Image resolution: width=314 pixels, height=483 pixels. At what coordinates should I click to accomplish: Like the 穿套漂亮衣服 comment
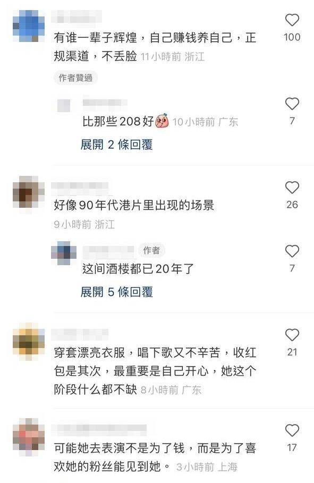click(292, 335)
